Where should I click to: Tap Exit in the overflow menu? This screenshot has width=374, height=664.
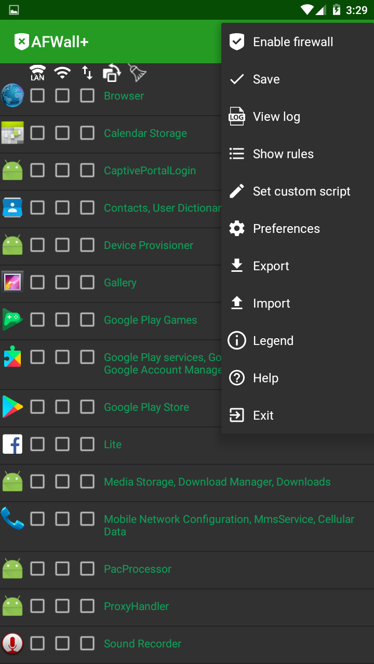(263, 416)
